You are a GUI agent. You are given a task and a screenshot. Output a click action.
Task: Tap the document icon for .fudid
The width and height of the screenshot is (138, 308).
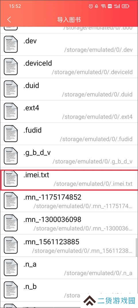click(x=11, y=134)
